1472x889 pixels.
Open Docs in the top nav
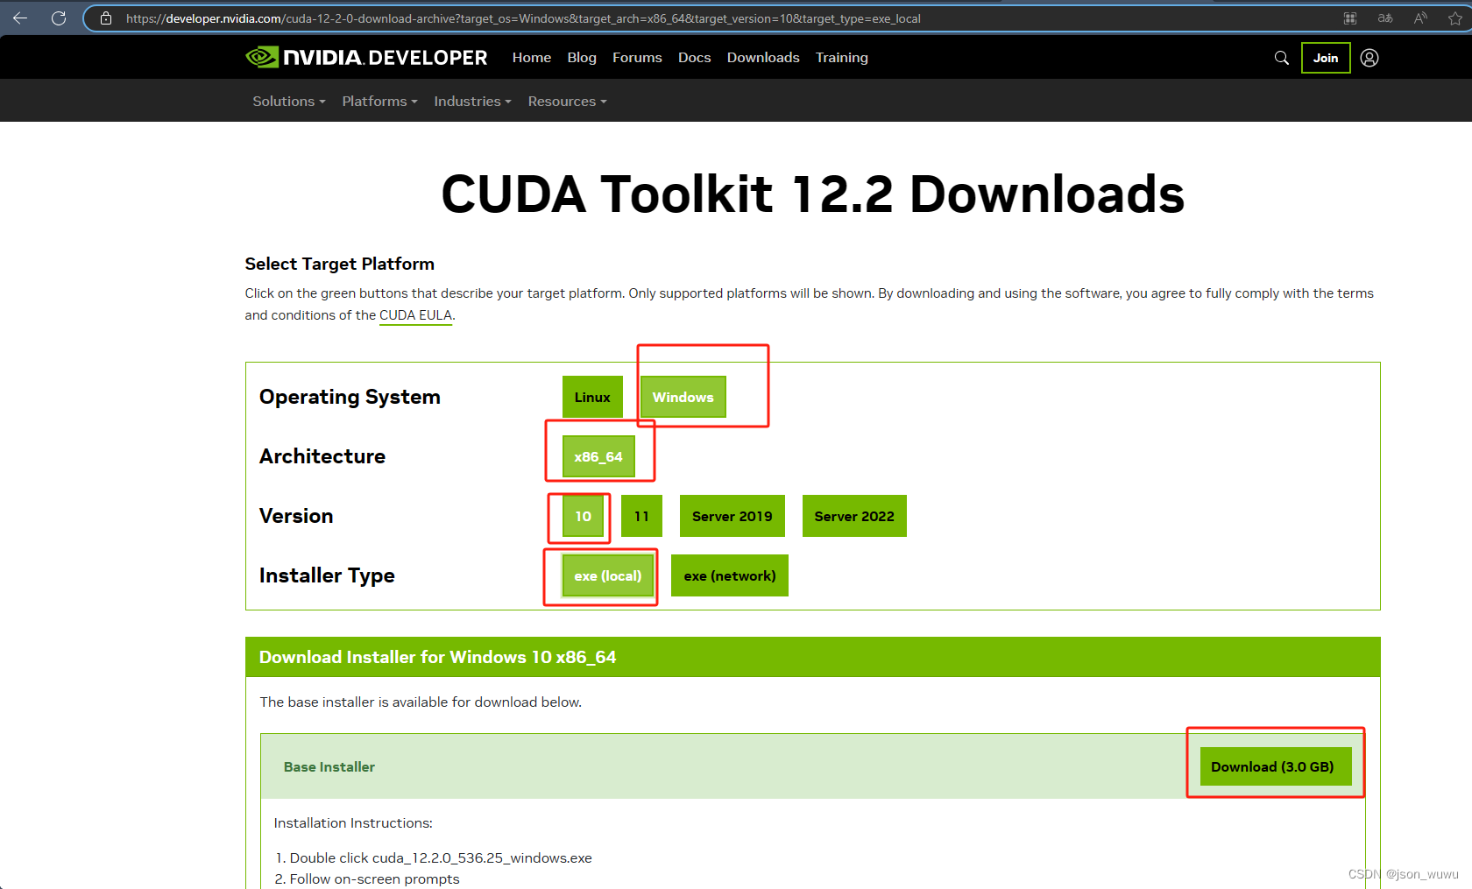(x=694, y=58)
